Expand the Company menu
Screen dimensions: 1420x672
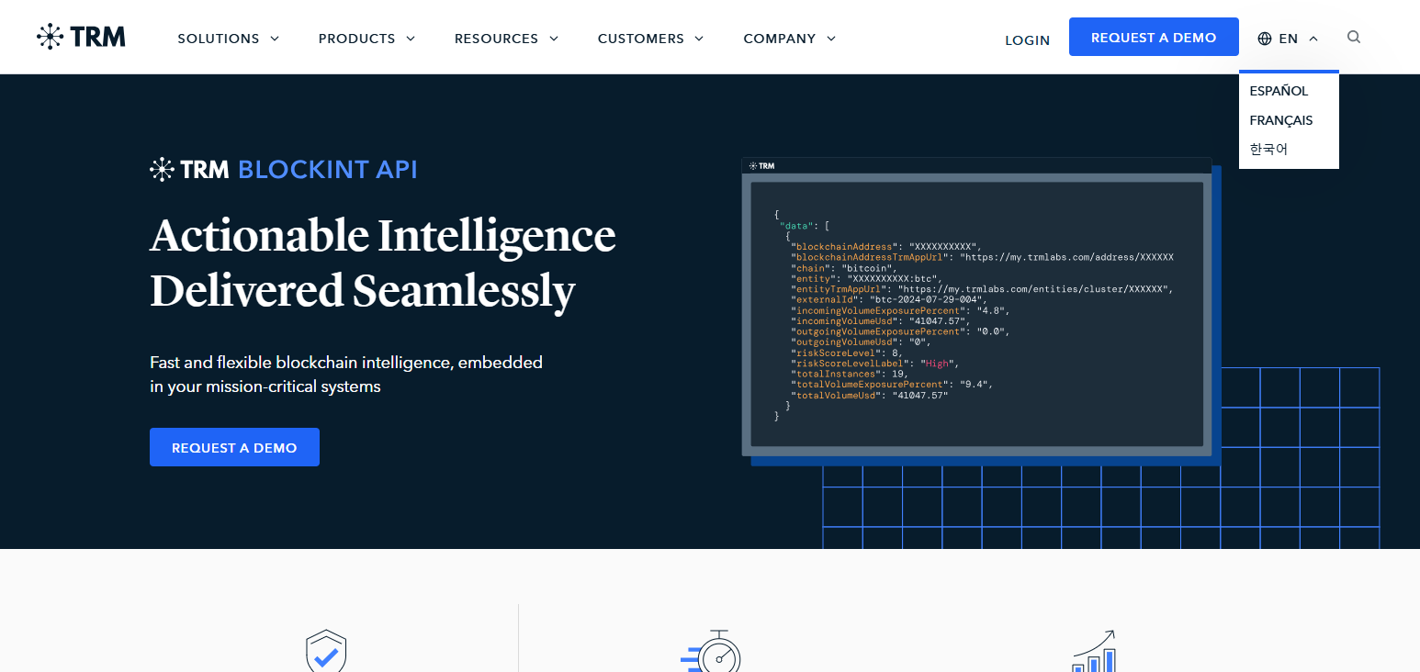point(790,39)
